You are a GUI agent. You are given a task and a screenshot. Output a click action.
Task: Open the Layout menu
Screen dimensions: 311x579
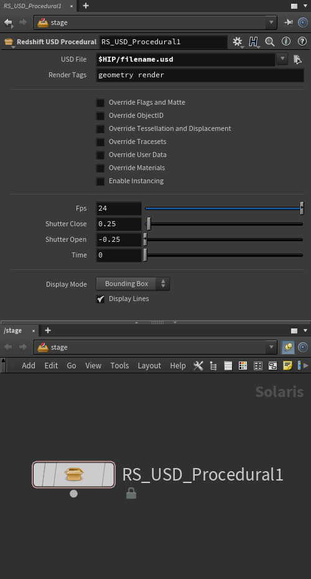click(x=149, y=366)
